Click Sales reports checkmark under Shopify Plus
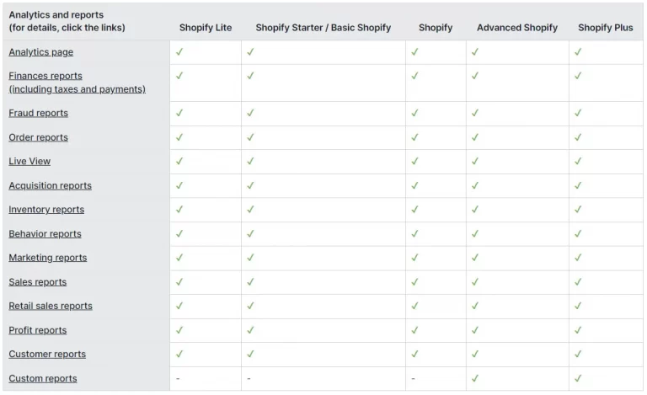647x395 pixels. [x=578, y=282]
